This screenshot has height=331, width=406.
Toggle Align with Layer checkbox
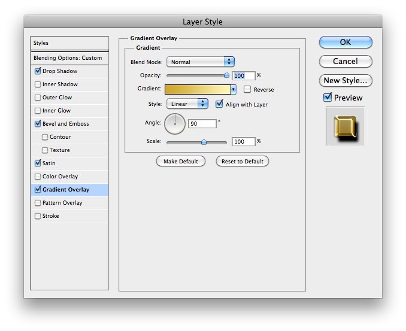(219, 104)
